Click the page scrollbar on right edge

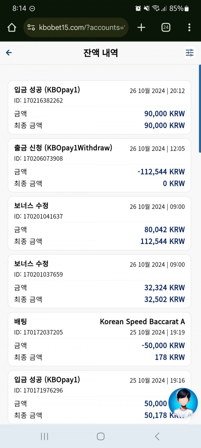200,109
